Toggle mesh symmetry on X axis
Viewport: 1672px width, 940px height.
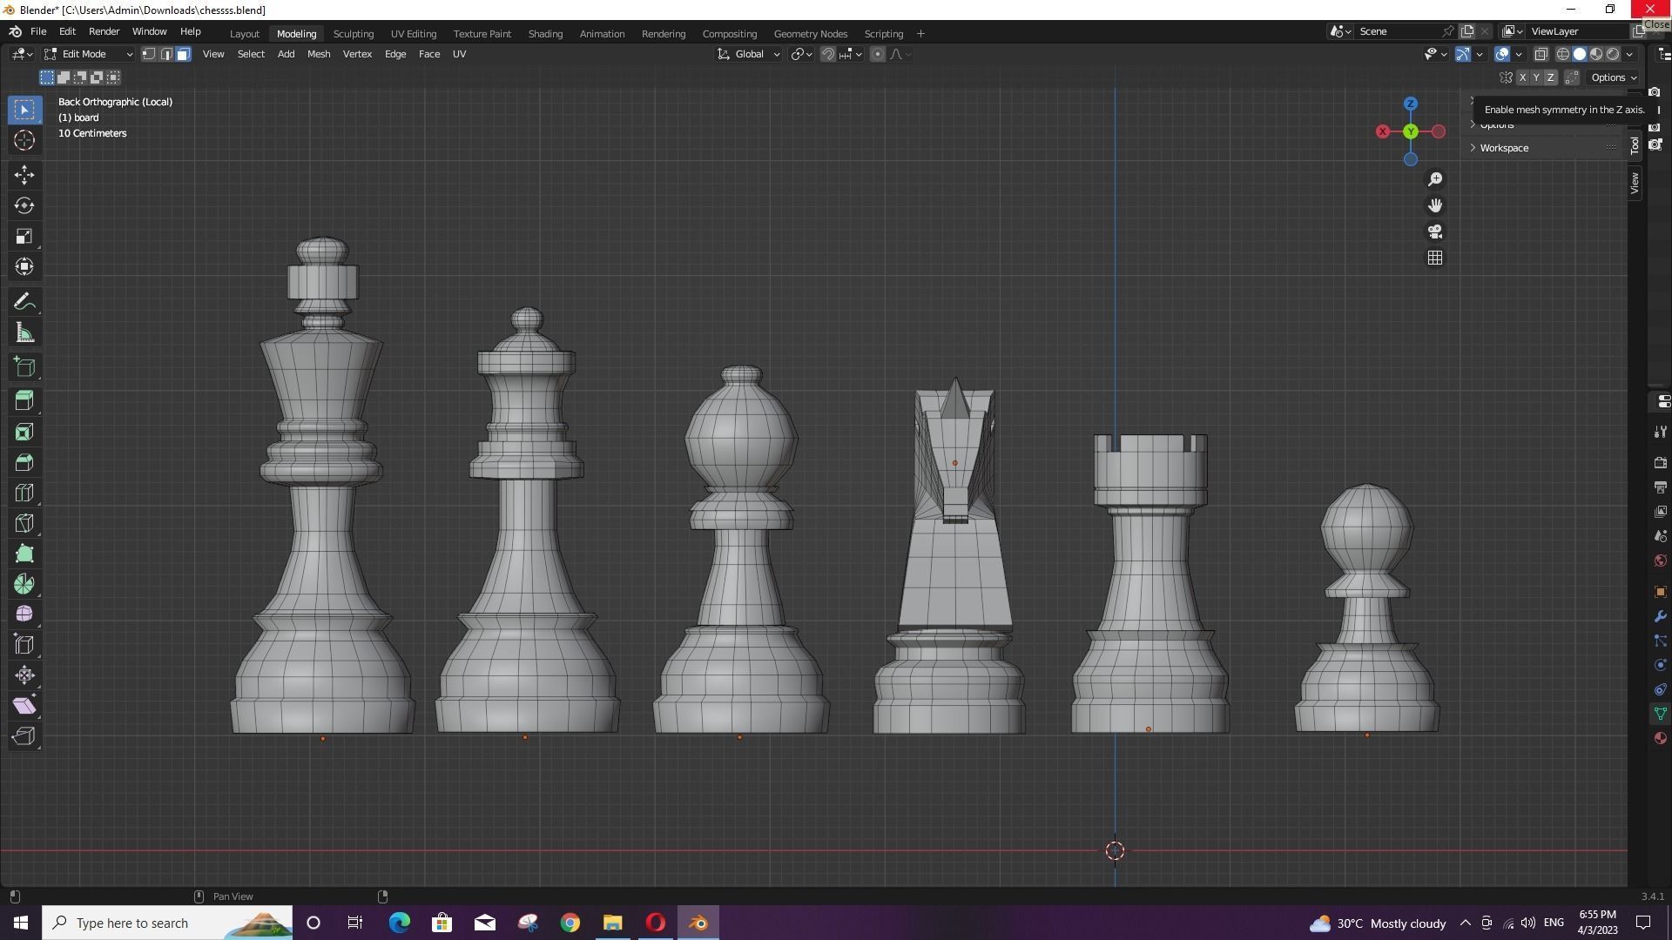[x=1522, y=77]
